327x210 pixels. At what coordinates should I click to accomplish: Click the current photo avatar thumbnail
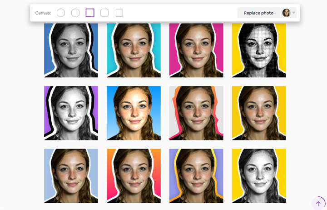[286, 13]
